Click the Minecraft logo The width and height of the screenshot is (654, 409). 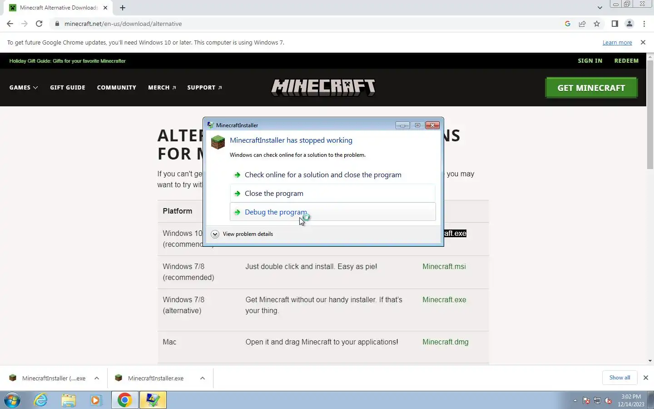click(323, 87)
